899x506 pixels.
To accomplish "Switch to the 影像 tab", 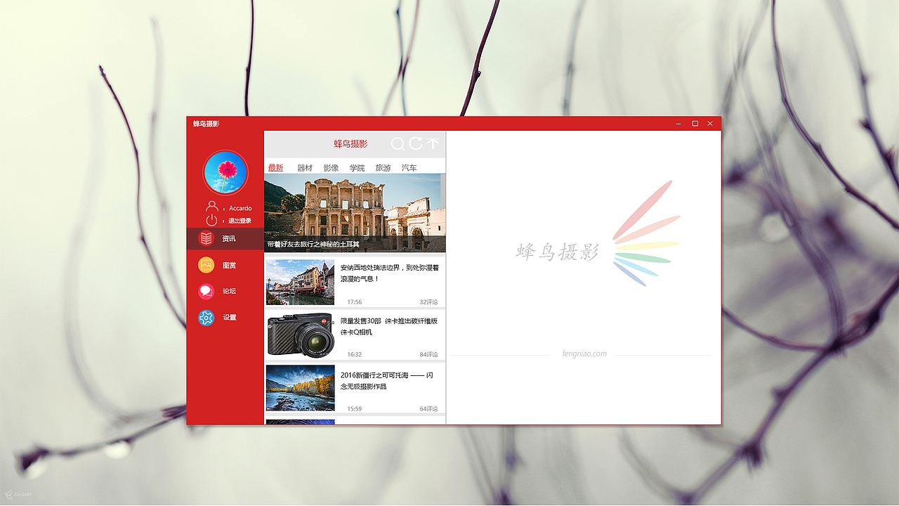I will tap(330, 168).
